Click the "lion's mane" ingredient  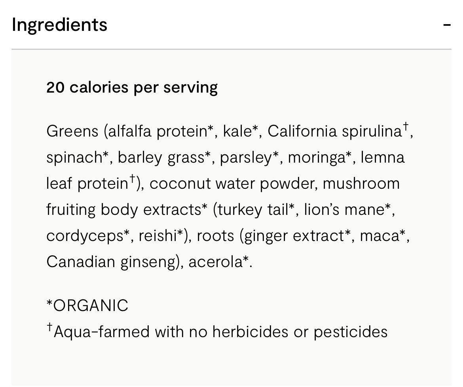344,210
